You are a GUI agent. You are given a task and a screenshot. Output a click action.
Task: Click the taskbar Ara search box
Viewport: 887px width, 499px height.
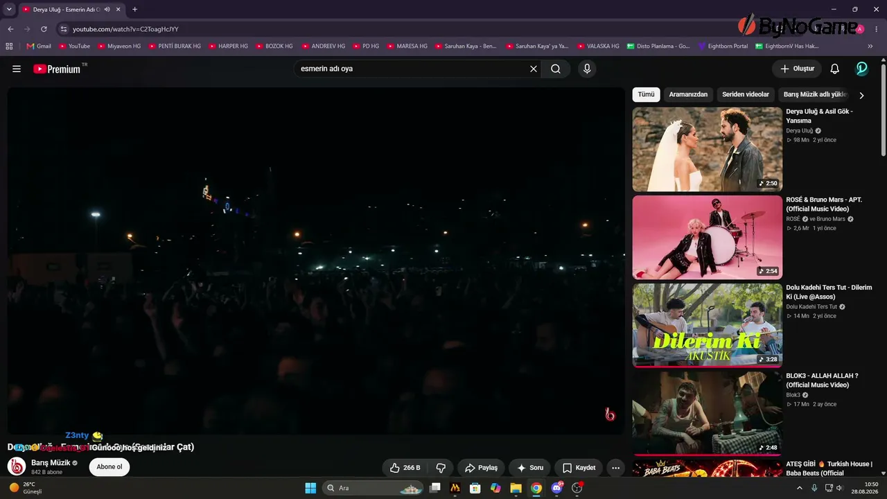point(373,488)
